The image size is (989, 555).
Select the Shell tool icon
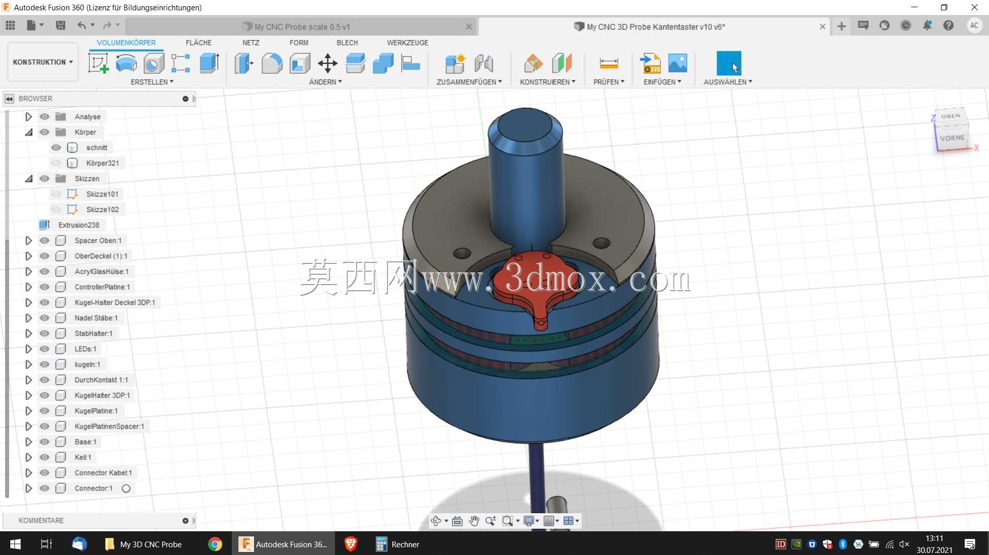300,63
